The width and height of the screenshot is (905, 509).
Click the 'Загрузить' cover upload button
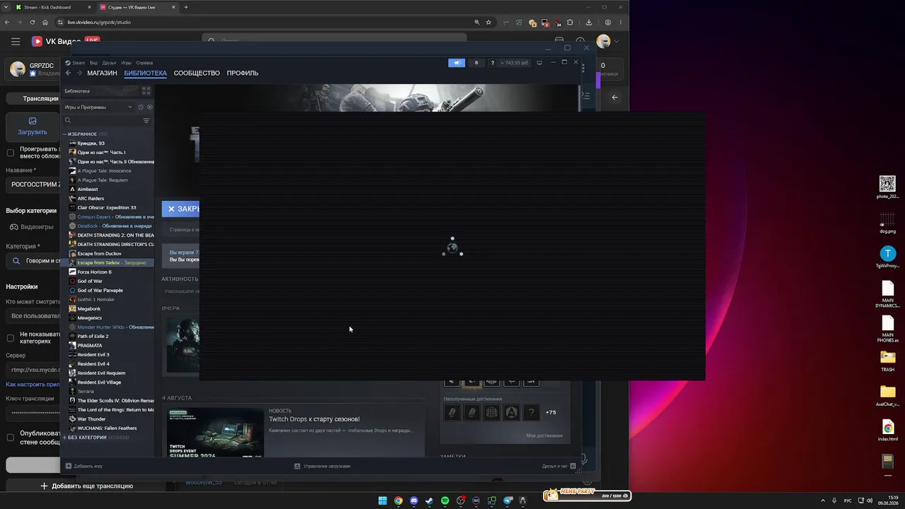pos(33,127)
